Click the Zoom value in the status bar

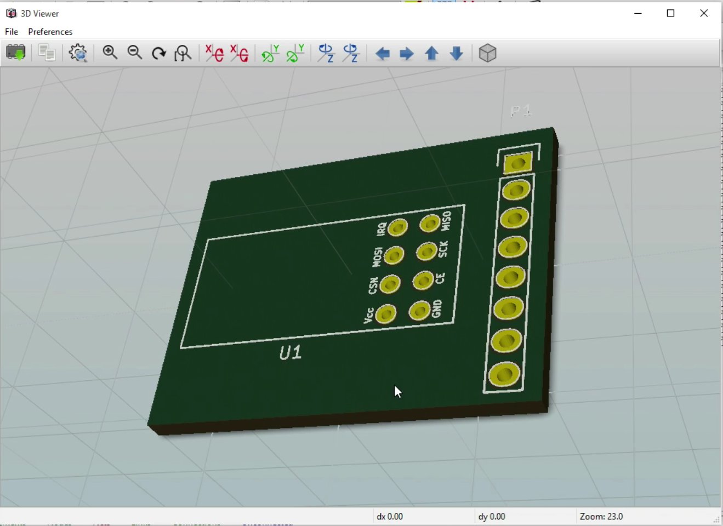[601, 516]
